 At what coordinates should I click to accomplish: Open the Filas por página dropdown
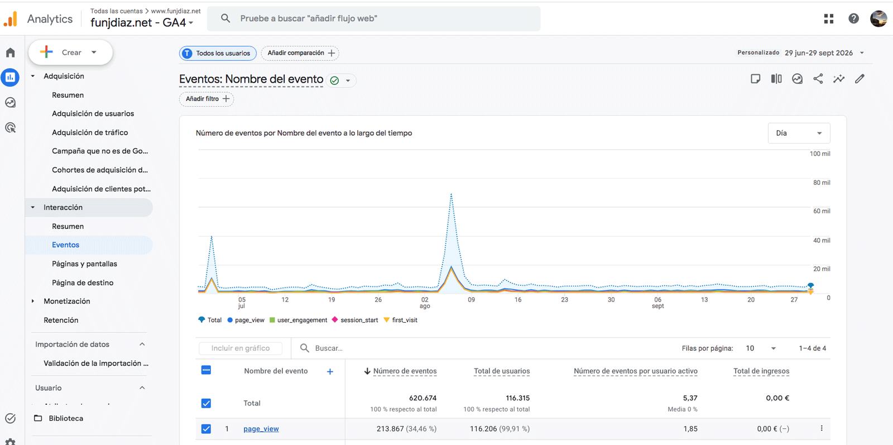[x=761, y=348]
